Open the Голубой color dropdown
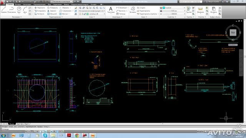Viewport: 246px width, 138px height. 174,8
